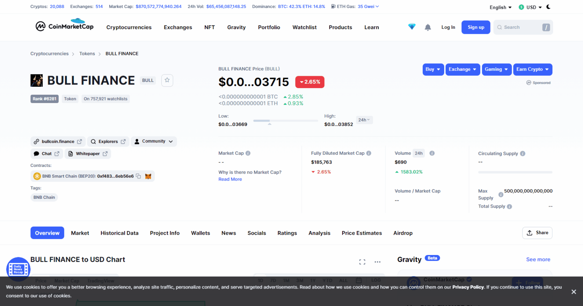Open the Learn menu

coord(372,27)
